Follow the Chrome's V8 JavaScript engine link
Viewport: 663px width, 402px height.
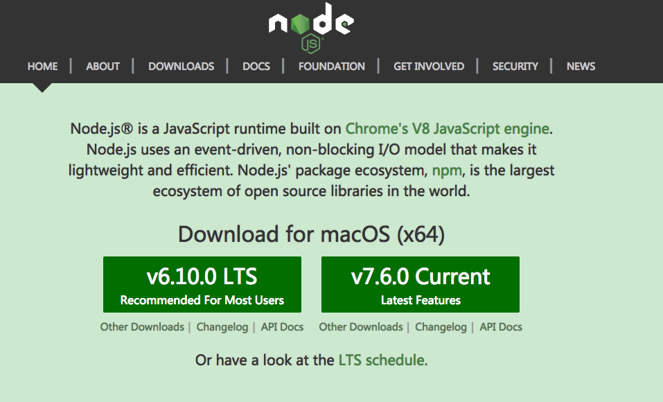(x=448, y=129)
